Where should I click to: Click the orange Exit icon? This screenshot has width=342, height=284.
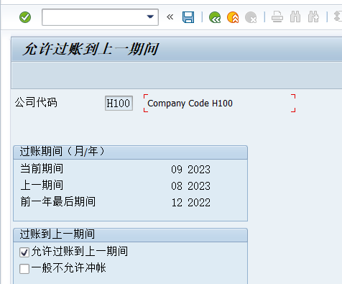coord(233,17)
